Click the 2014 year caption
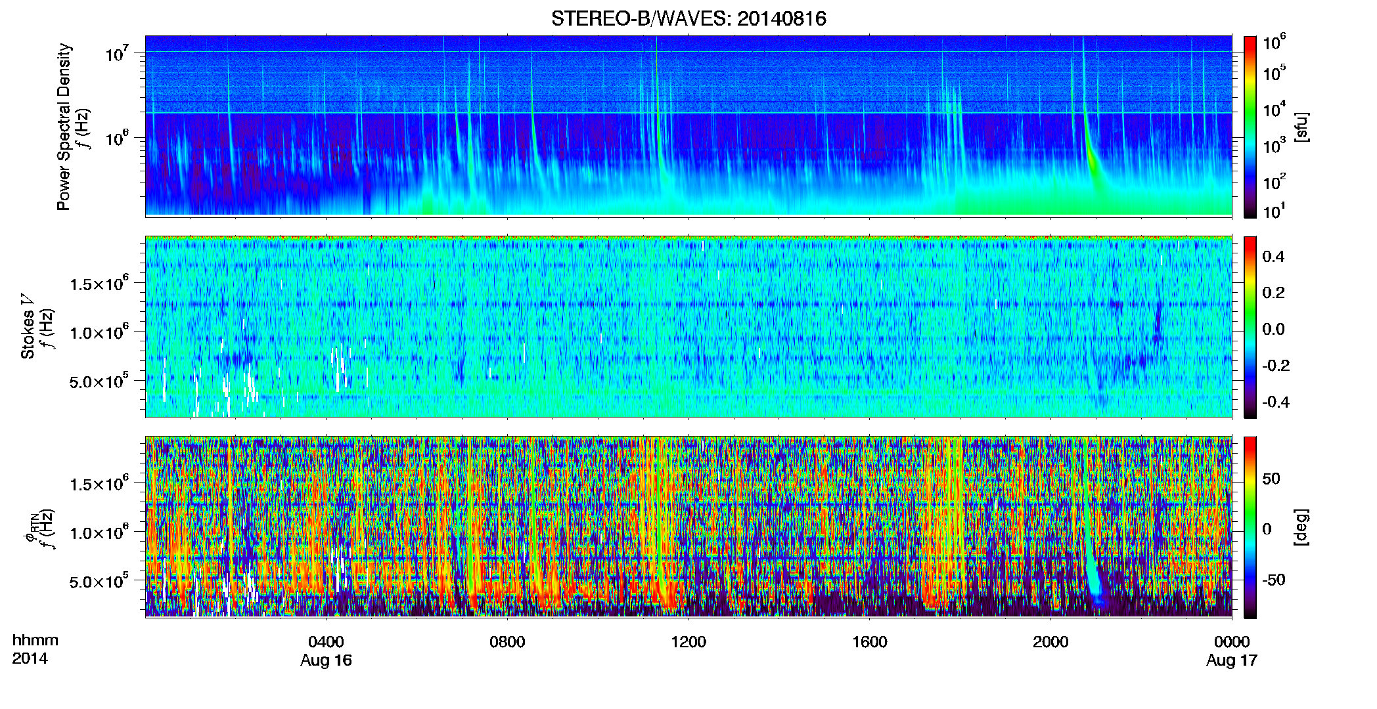This screenshot has width=1377, height=709. (x=30, y=658)
